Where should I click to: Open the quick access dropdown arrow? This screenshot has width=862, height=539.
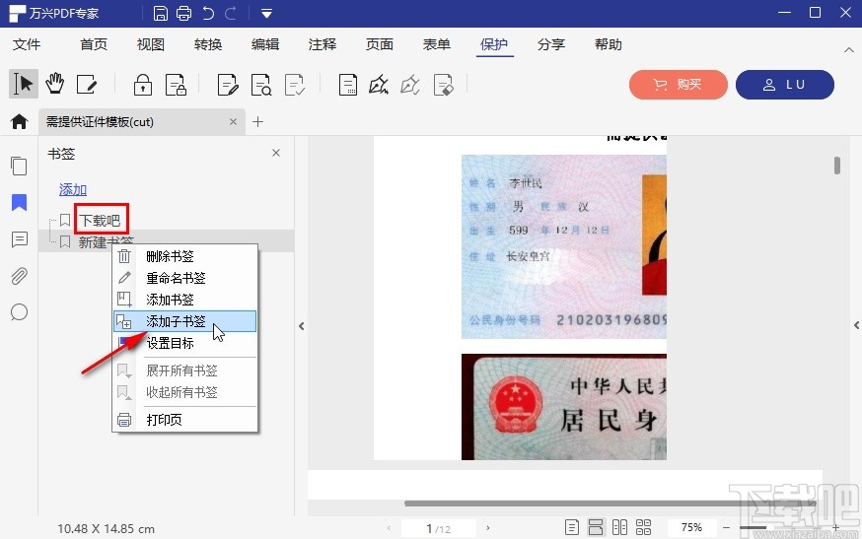[266, 14]
